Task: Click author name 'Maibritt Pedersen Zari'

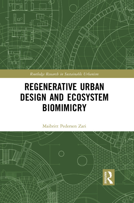Action: (x=64, y=126)
